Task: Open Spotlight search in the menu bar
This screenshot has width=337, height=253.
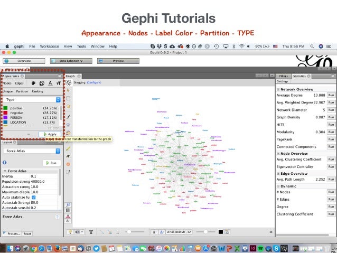Action: 312,46
